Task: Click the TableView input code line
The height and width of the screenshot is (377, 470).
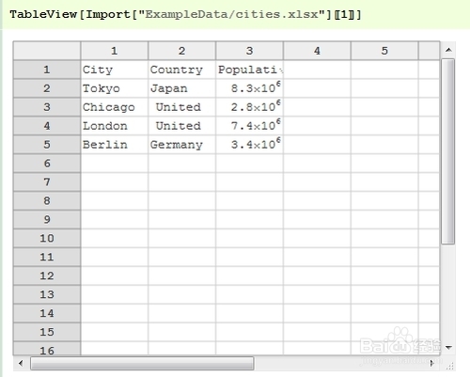Action: (185, 14)
